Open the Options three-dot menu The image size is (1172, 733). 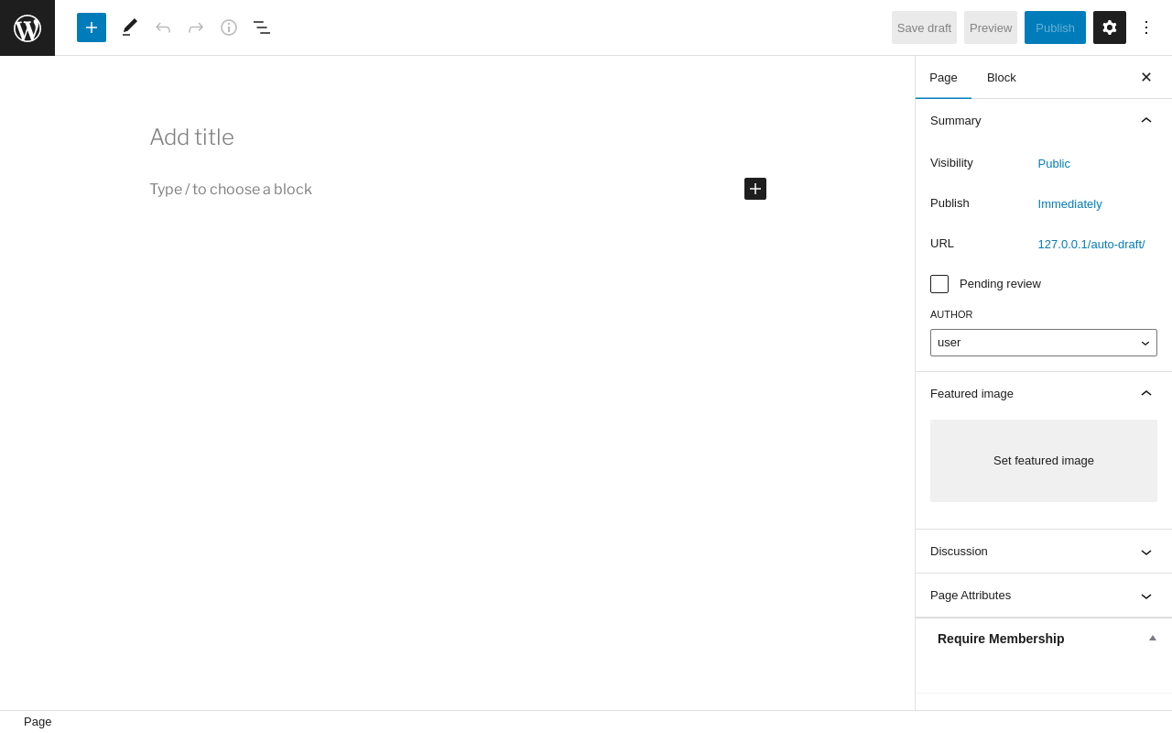[1146, 27]
